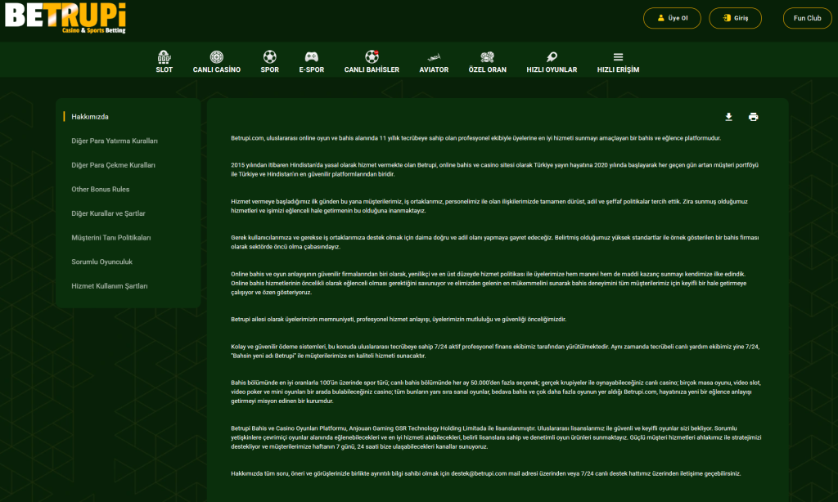
Task: Open the SLOT menu label
Action: (x=164, y=69)
